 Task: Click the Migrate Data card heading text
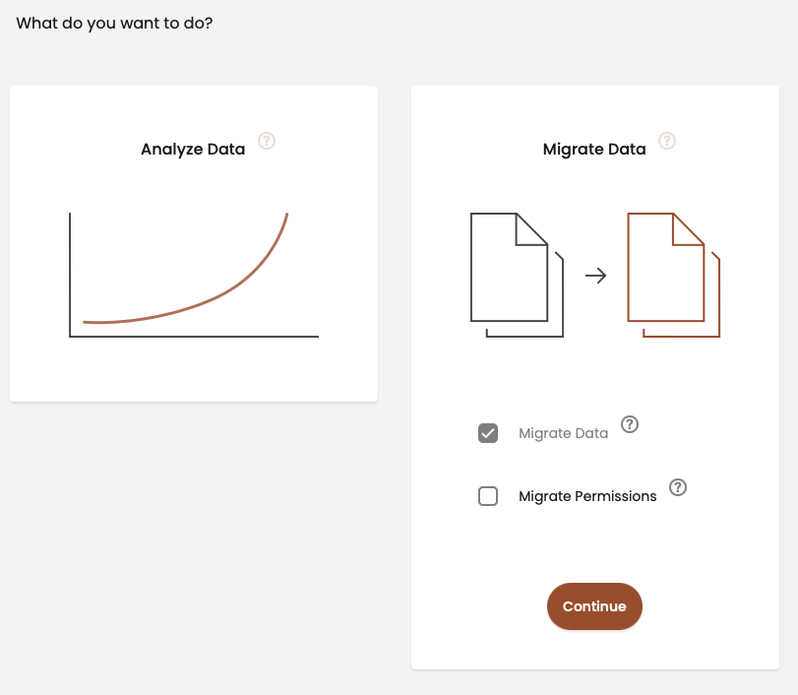pyautogui.click(x=594, y=150)
